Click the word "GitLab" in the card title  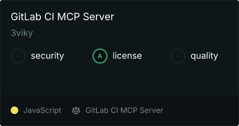coord(26,16)
